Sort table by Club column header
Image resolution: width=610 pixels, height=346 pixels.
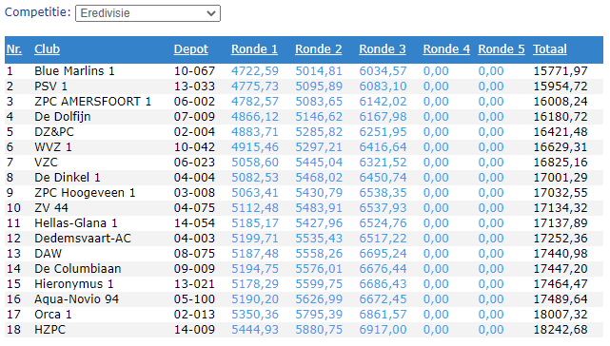(x=47, y=49)
